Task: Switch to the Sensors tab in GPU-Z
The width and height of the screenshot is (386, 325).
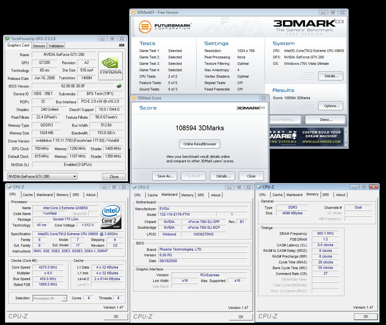Action: pos(39,46)
